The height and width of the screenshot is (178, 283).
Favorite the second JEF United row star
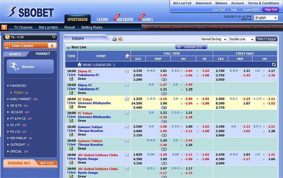click(x=127, y=168)
